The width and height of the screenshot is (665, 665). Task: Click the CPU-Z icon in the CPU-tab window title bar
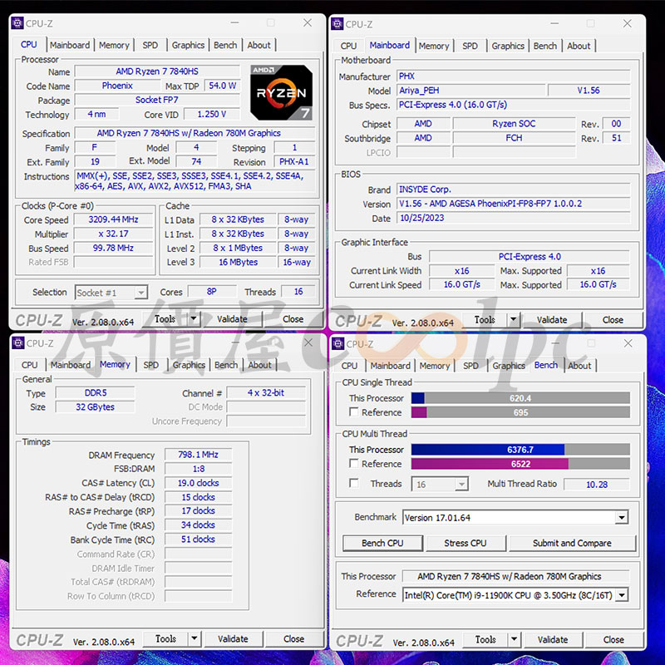(x=17, y=23)
